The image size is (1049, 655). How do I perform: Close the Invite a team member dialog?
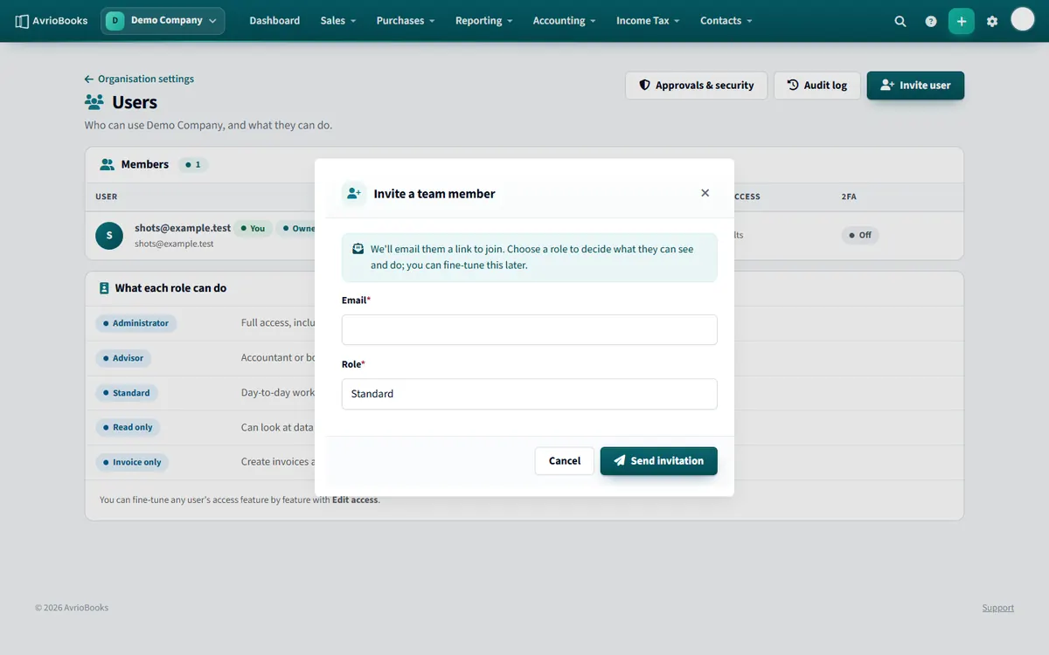pos(705,193)
